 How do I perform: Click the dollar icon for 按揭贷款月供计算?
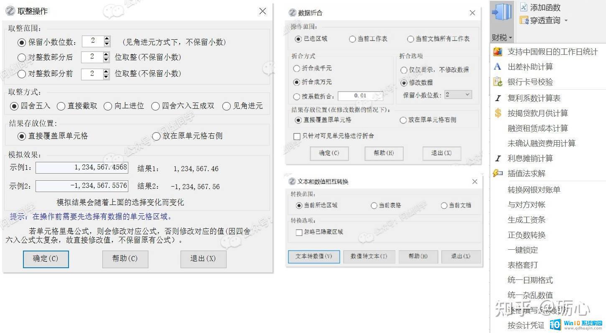[498, 113]
